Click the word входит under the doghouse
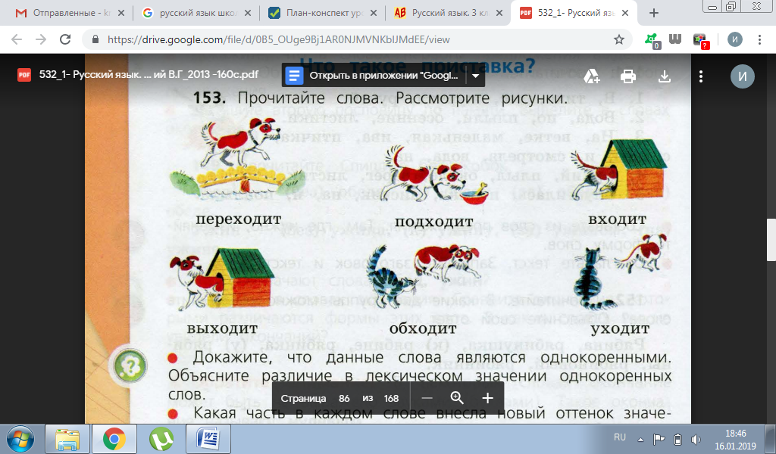Screen dimensions: 776x454 click(617, 219)
